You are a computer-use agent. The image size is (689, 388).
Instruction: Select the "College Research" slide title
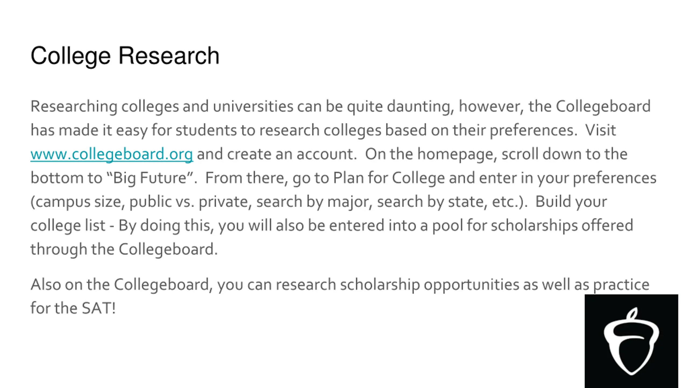click(125, 56)
